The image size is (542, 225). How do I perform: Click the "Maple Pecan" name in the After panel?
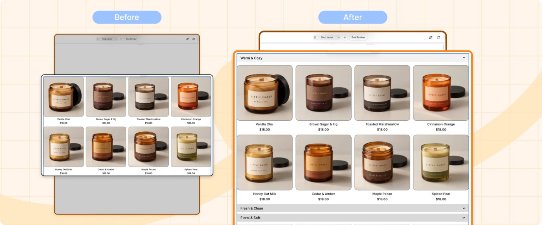(382, 194)
